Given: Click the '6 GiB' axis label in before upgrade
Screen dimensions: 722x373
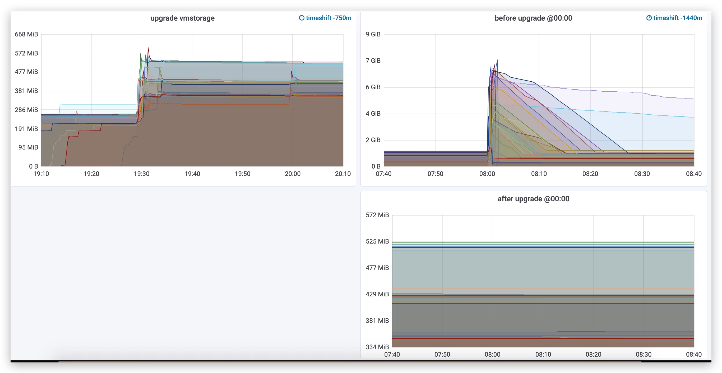Looking at the screenshot, I should coord(373,87).
